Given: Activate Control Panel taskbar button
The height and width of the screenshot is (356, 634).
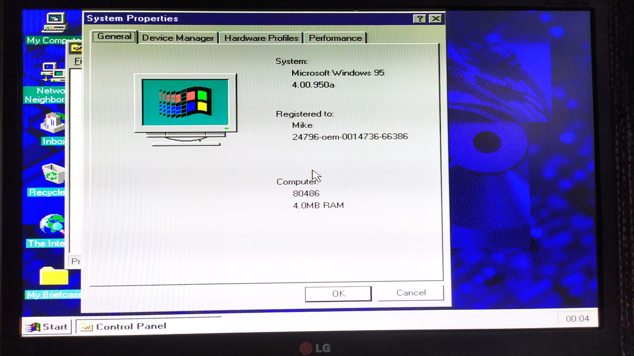Looking at the screenshot, I should pyautogui.click(x=148, y=326).
